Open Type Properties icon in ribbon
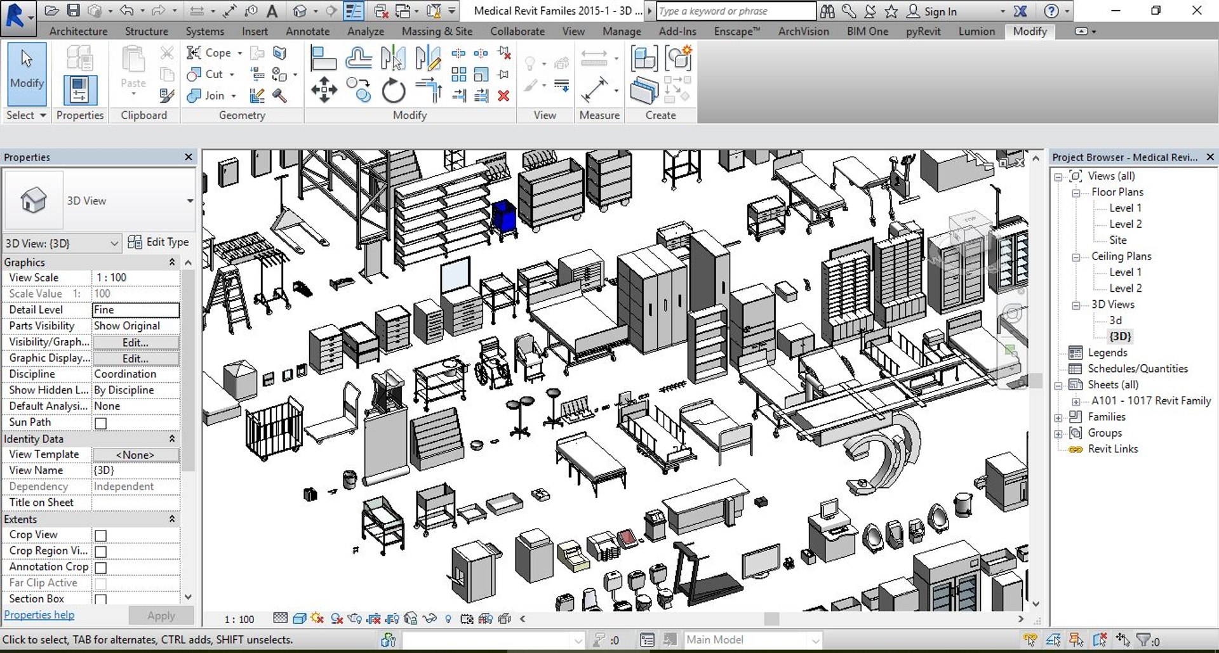The height and width of the screenshot is (653, 1219). click(x=80, y=58)
